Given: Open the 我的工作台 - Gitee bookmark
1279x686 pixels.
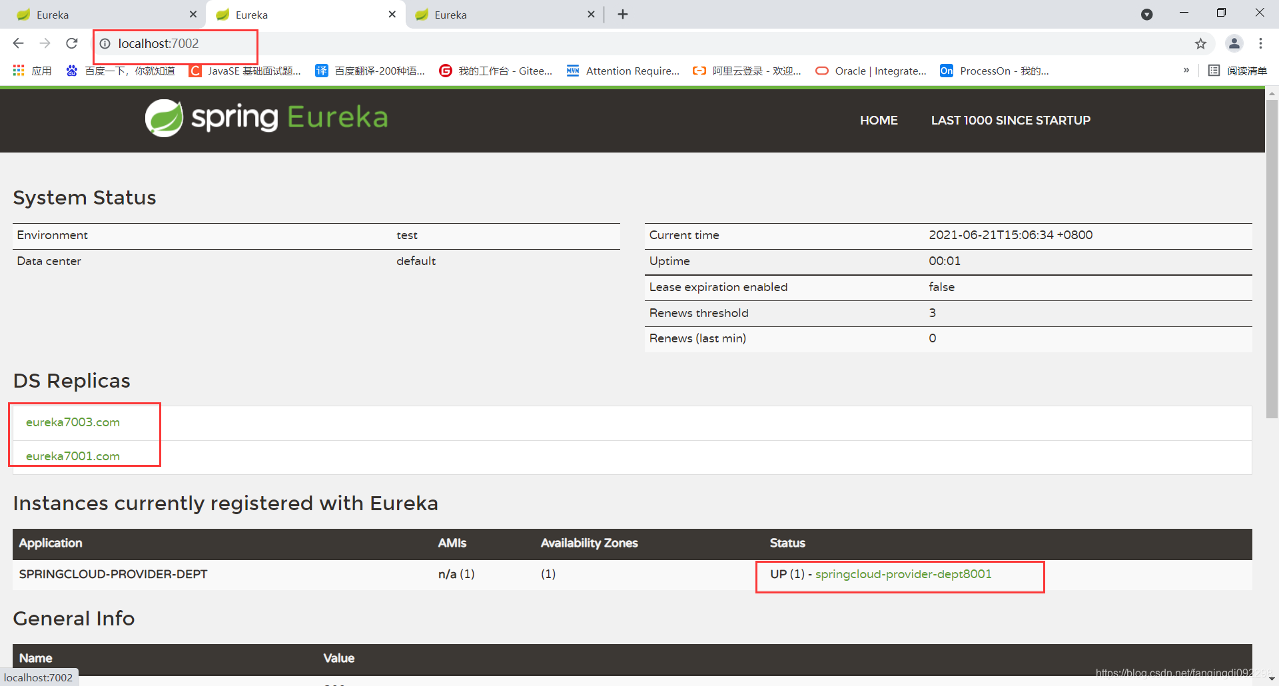Looking at the screenshot, I should click(496, 71).
